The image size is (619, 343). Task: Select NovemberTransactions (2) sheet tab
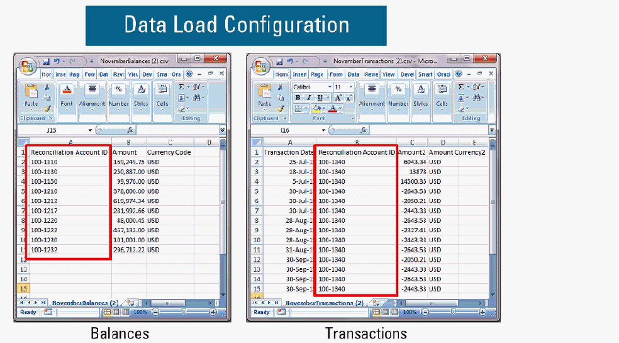tap(324, 303)
